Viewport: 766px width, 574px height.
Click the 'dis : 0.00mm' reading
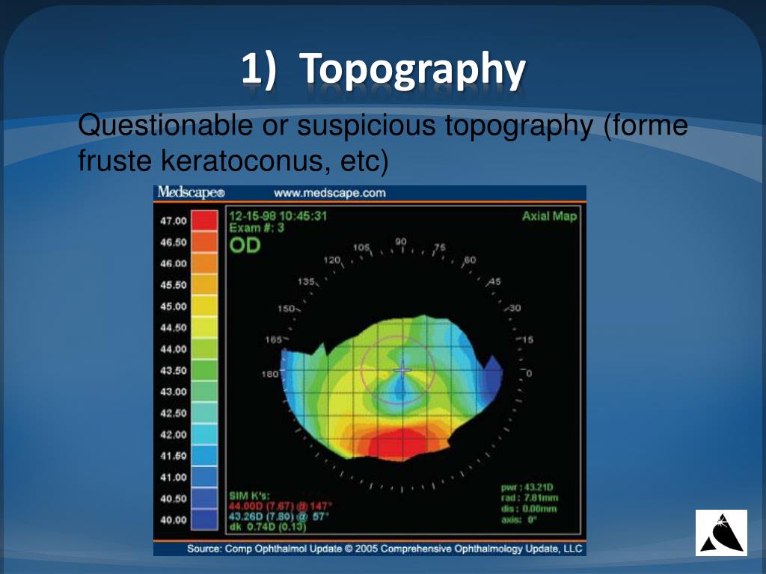click(x=529, y=508)
